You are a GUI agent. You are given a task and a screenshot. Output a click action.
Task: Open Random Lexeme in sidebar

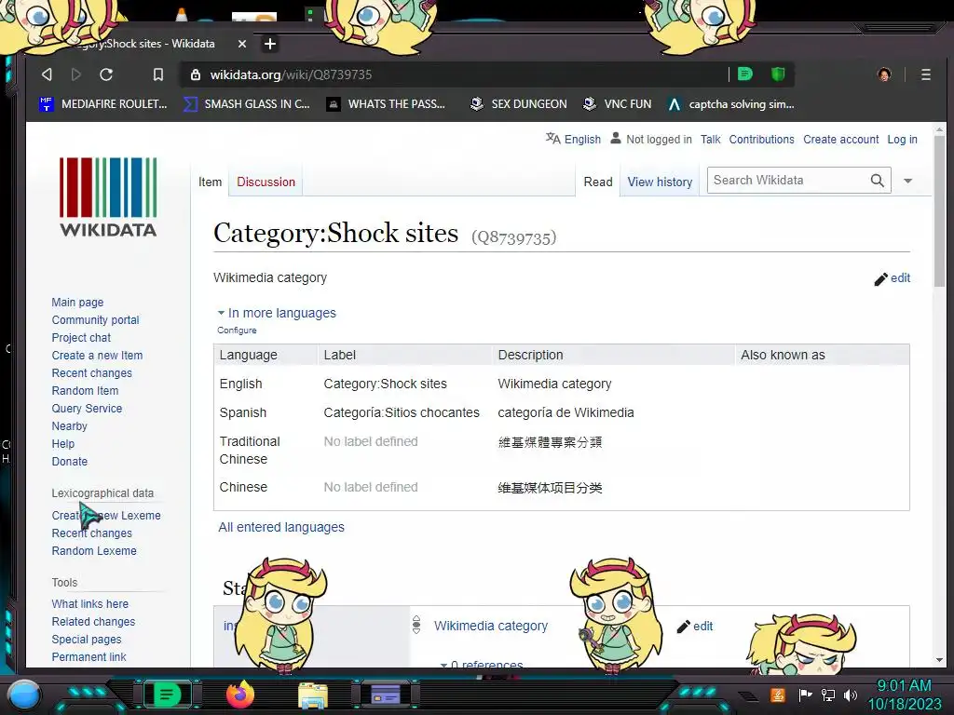94,551
